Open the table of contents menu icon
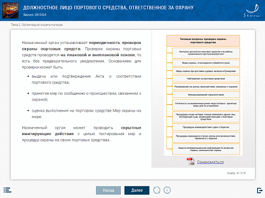The height and width of the screenshot is (198, 265). [7, 190]
